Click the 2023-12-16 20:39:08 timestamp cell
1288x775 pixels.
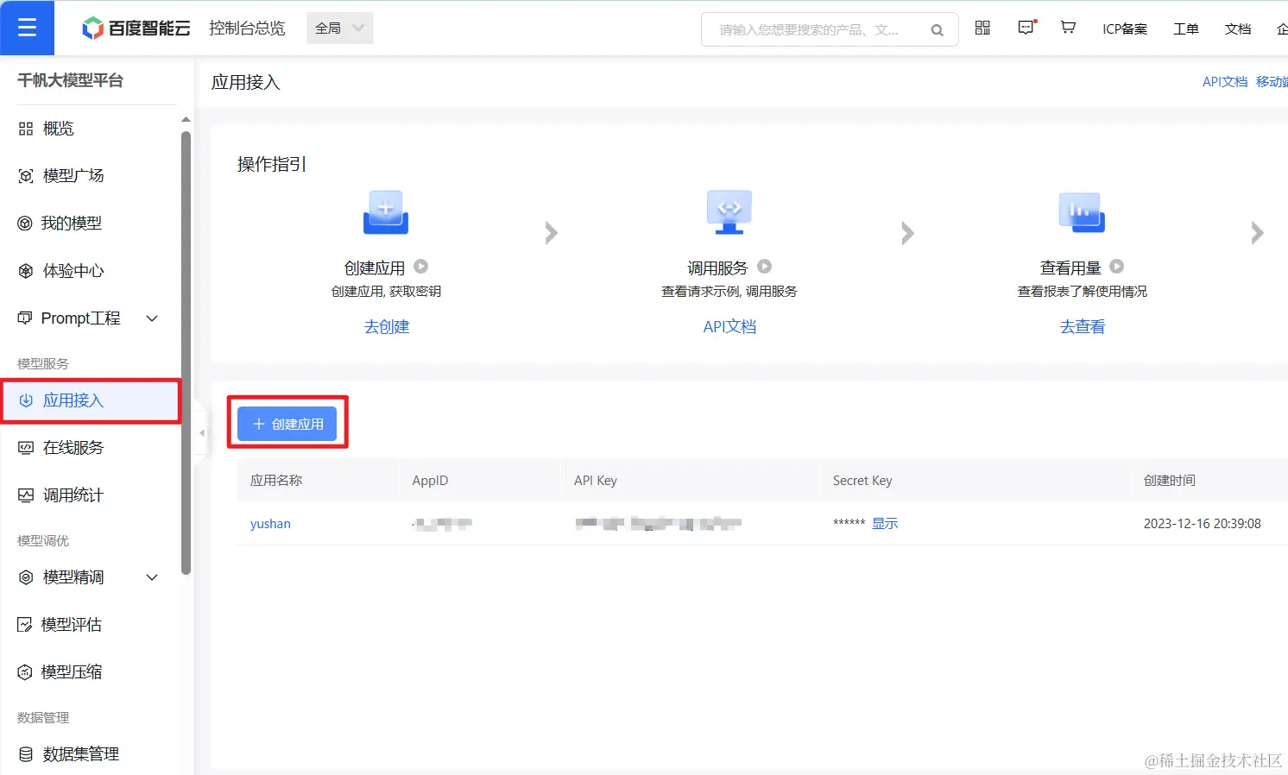point(1202,524)
